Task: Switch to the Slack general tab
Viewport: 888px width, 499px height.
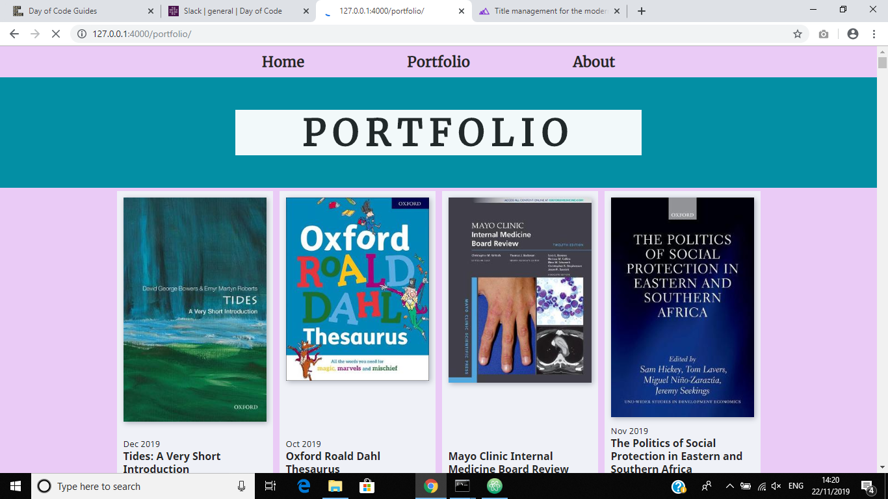Action: coord(238,11)
